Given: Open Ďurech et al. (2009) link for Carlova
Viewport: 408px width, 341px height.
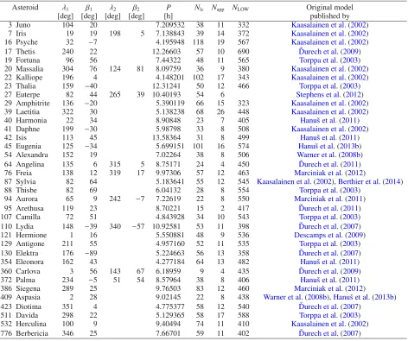Looking at the screenshot, I should click(329, 271).
